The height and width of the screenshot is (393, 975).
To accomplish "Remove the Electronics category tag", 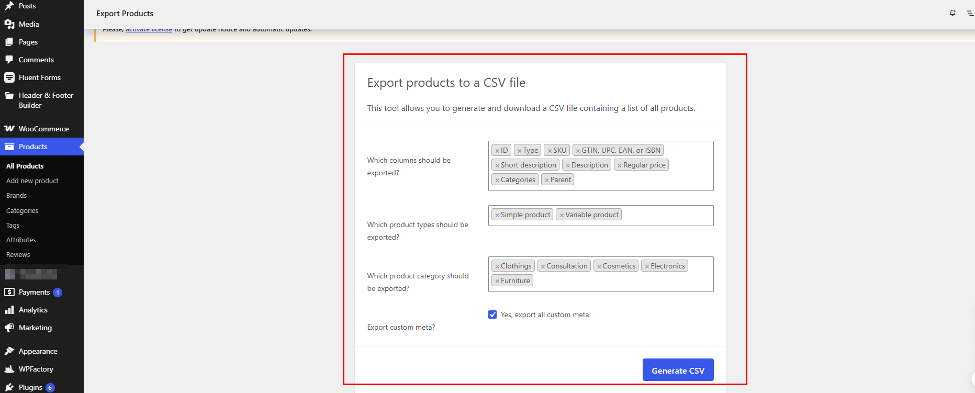I will pyautogui.click(x=647, y=266).
